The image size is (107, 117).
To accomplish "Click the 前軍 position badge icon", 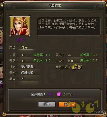I will click(76, 67).
